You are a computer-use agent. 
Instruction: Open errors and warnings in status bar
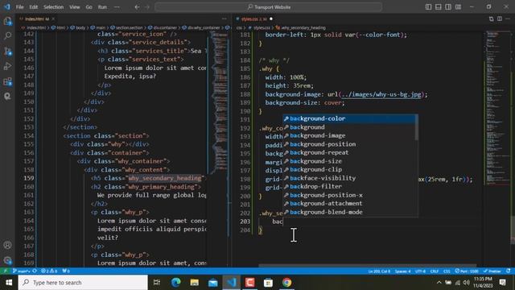click(49, 271)
